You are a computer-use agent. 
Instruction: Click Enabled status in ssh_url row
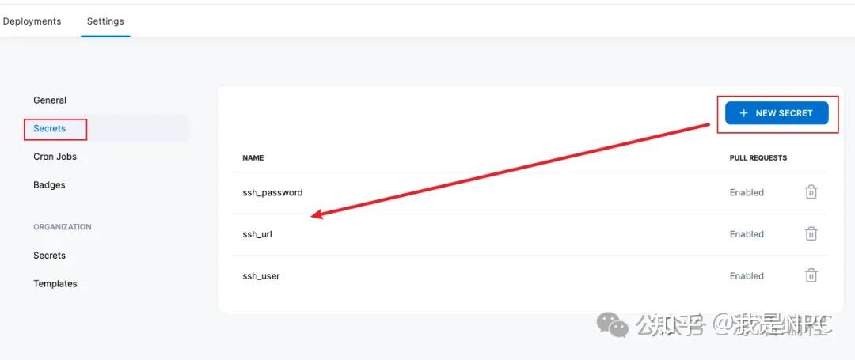747,234
